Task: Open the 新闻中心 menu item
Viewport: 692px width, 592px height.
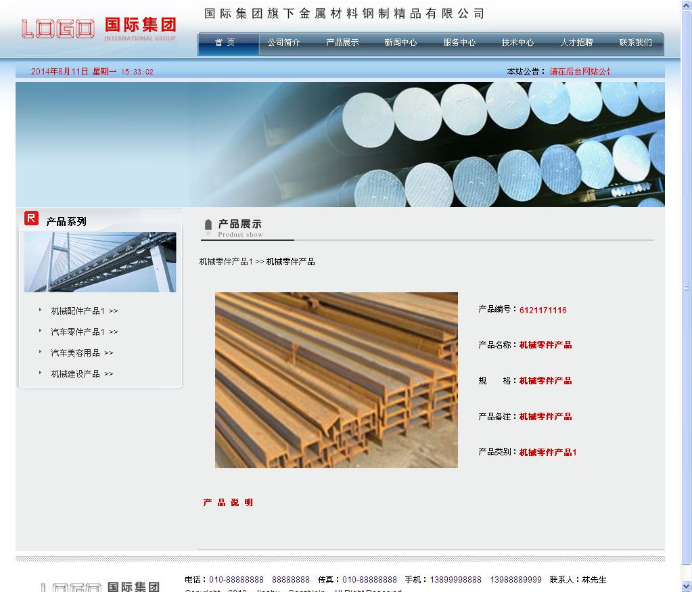Action: 400,43
